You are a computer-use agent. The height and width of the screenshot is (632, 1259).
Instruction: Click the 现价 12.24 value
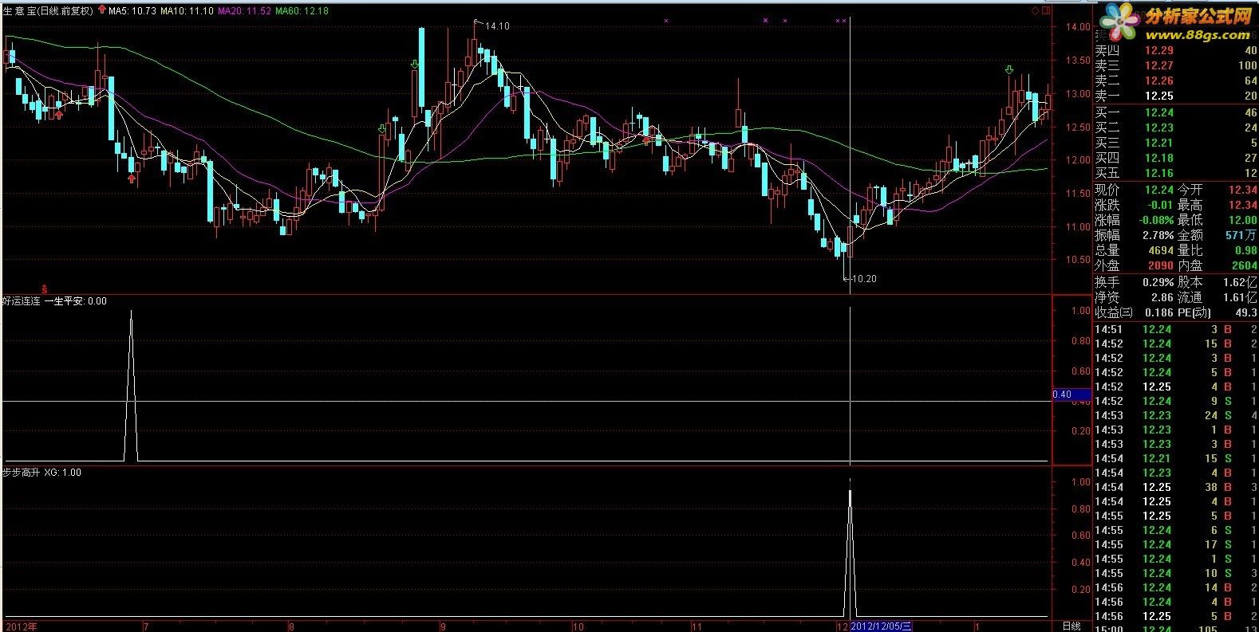(1158, 190)
